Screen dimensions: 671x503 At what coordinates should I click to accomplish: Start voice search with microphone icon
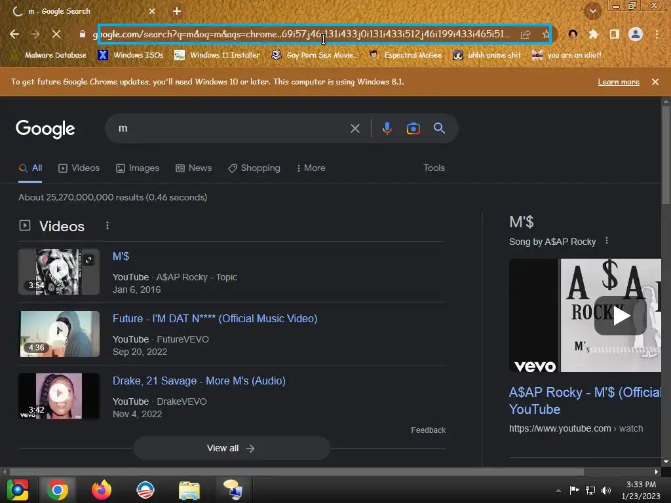pyautogui.click(x=387, y=128)
